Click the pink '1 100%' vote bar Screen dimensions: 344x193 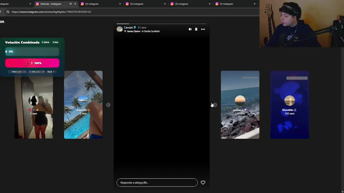point(32,63)
